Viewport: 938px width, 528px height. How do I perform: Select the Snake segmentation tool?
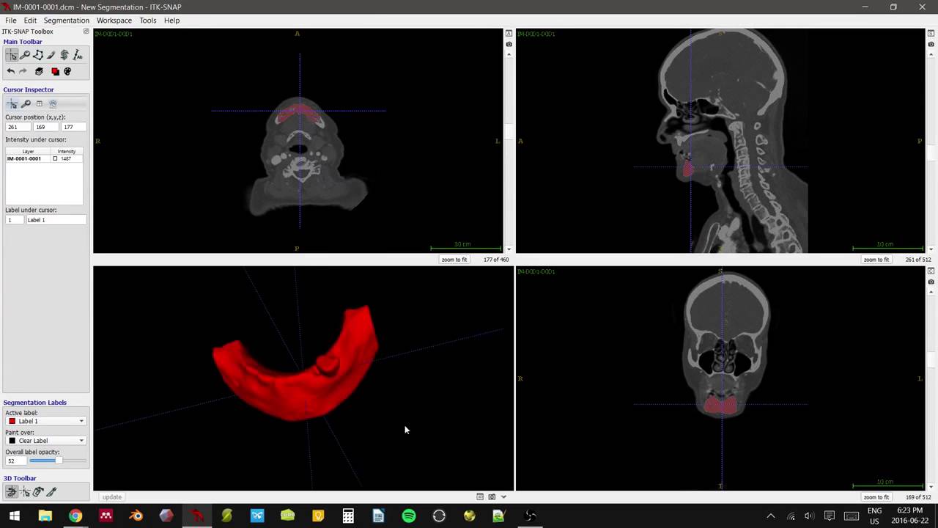pyautogui.click(x=64, y=55)
